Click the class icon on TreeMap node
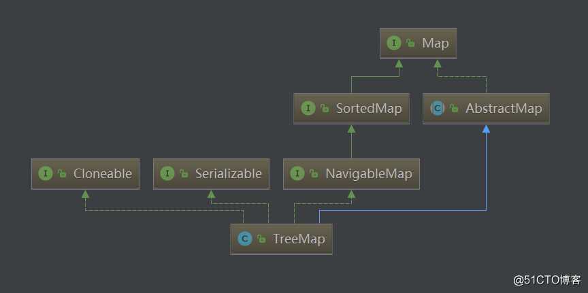The width and height of the screenshot is (588, 293). [244, 239]
